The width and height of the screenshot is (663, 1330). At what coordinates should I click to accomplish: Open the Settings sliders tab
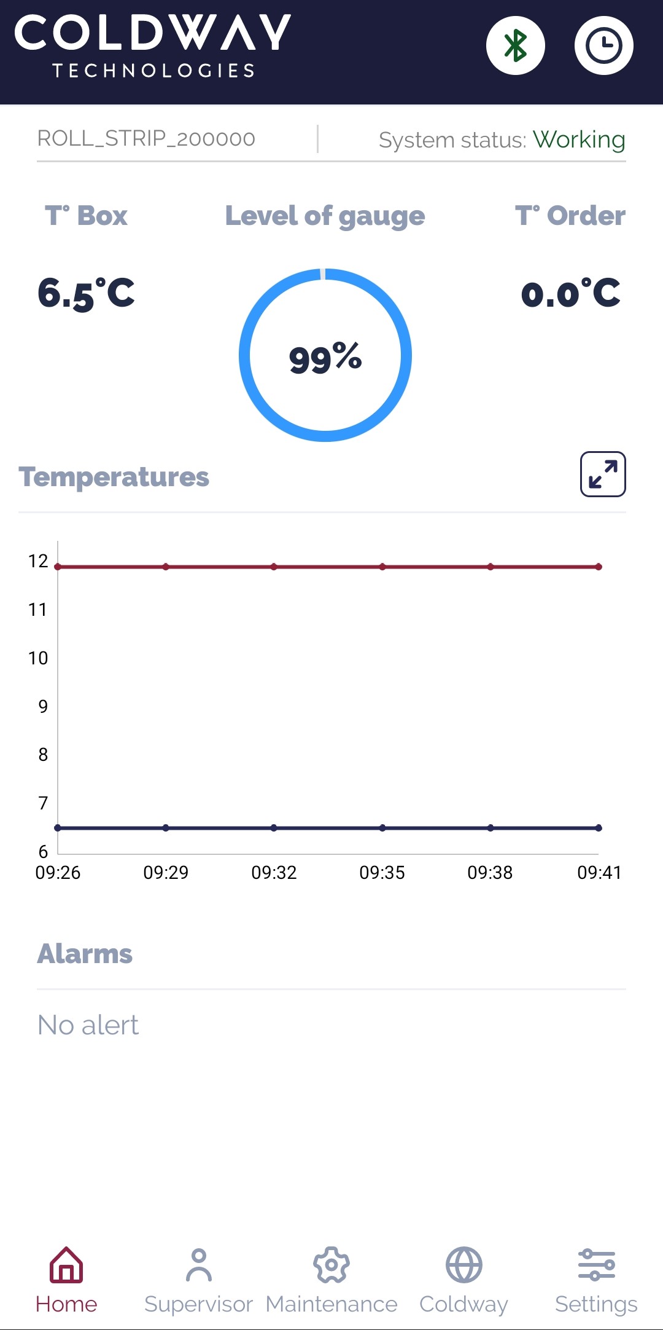point(596,1280)
